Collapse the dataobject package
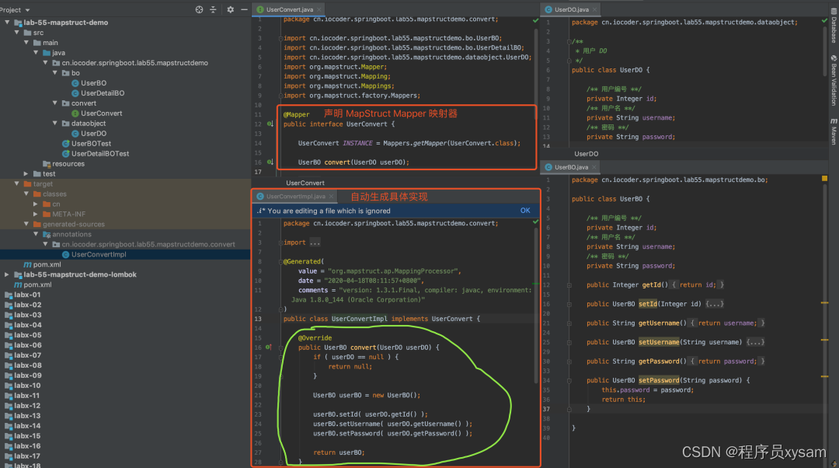The height and width of the screenshot is (468, 839). point(55,123)
